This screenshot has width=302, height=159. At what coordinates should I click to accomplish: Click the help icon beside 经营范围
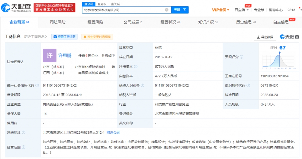pyautogui.click(x=24, y=147)
